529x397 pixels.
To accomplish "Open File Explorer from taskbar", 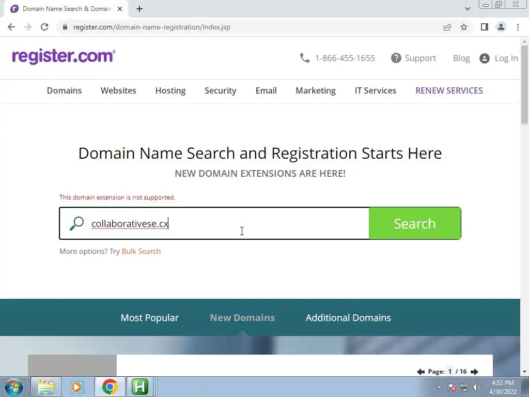I will coord(46,387).
